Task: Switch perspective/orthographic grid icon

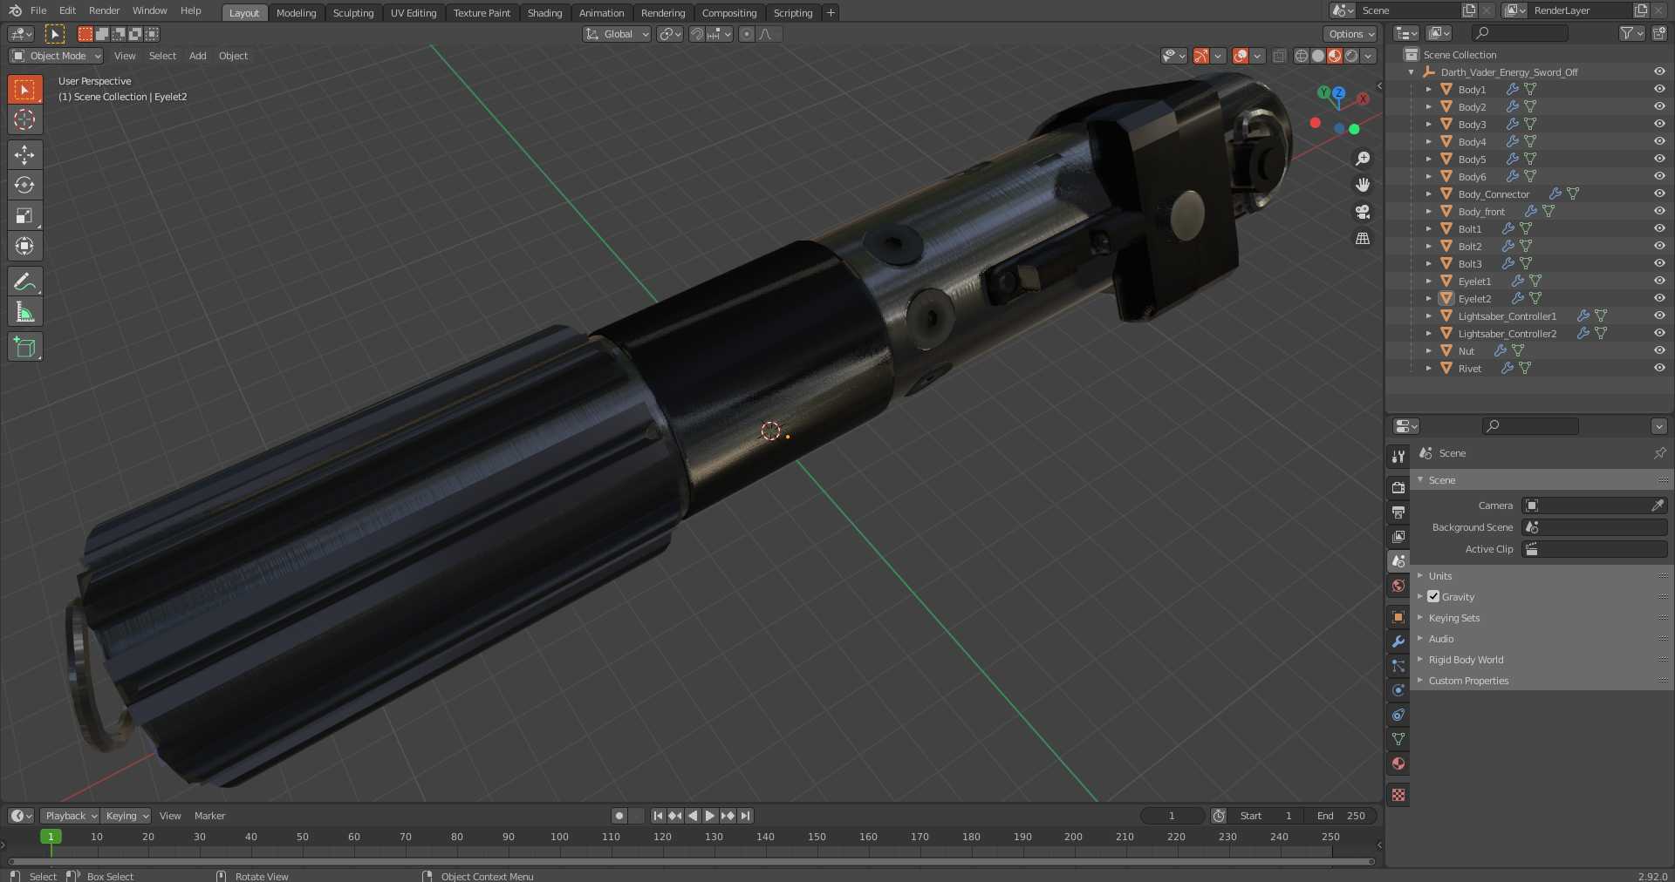Action: (1363, 238)
